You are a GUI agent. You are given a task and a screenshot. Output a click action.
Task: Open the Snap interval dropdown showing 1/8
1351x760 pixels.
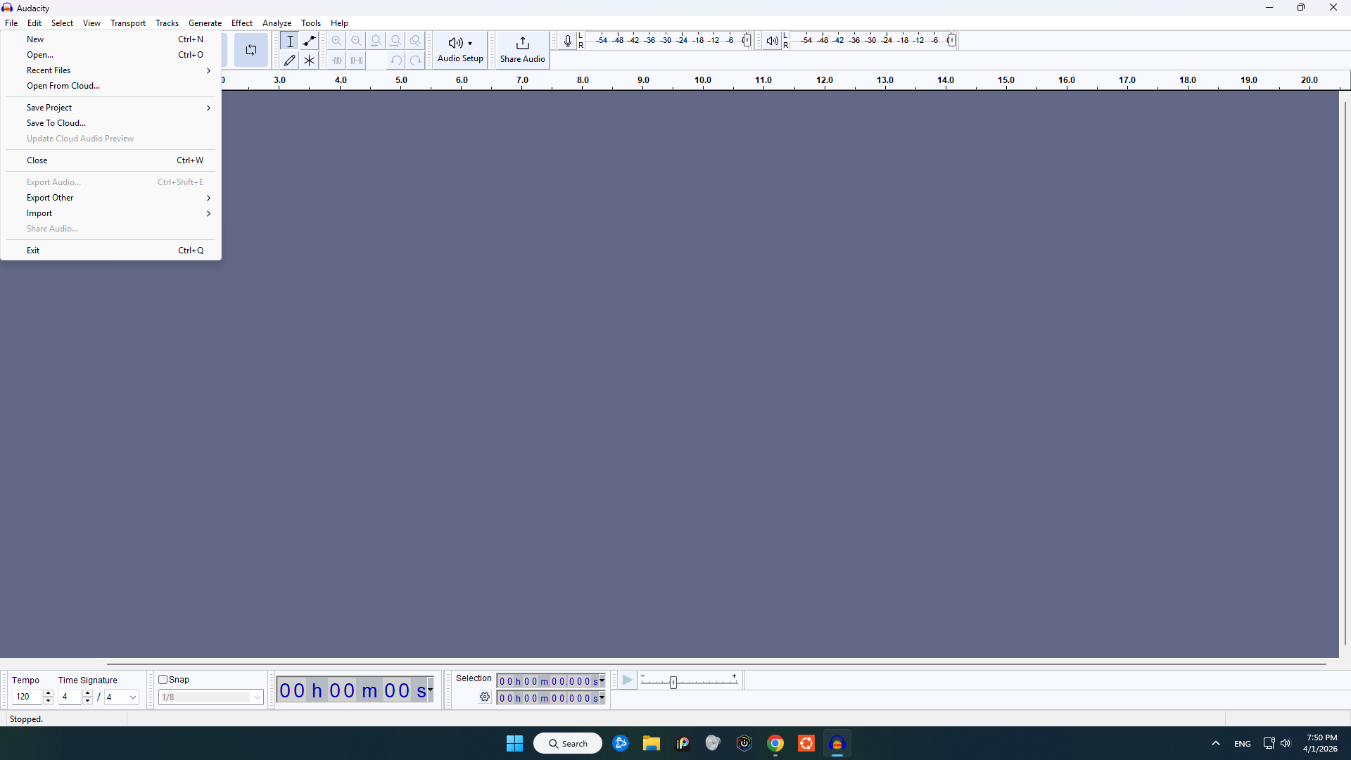(x=210, y=697)
